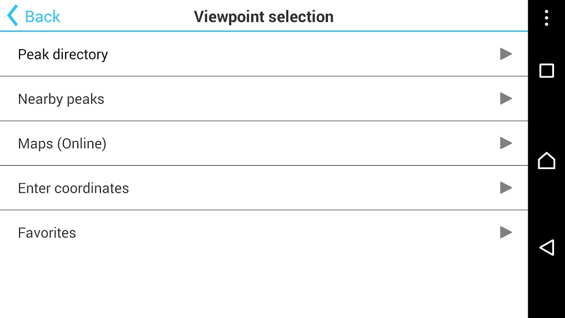565x318 pixels.
Task: Expand arrow beside Maps (Online)
Action: click(x=506, y=143)
